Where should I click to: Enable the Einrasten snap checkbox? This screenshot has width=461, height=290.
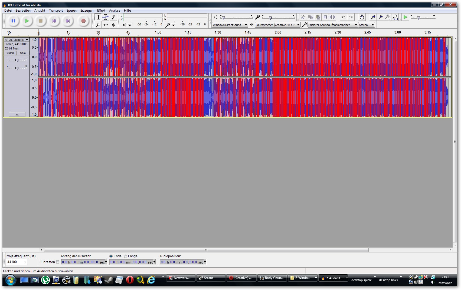pos(57,262)
